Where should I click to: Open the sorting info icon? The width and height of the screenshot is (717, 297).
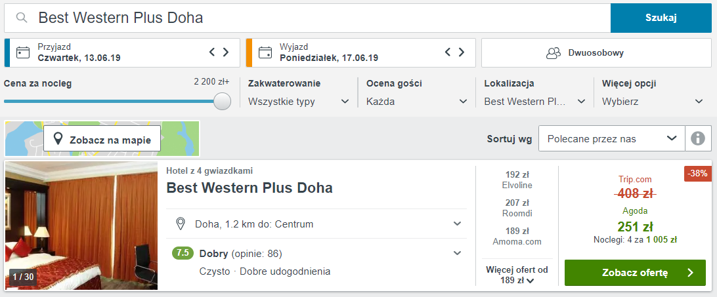coord(698,138)
